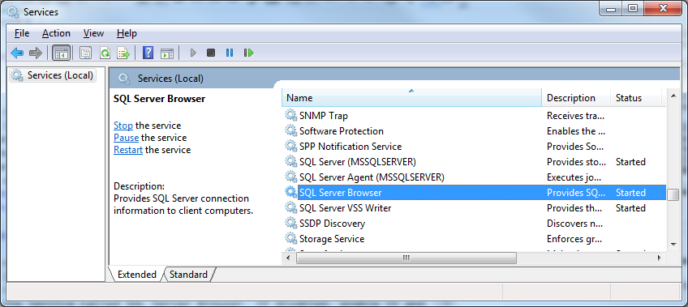This screenshot has width=688, height=307.
Task: Maximize the Services window
Action: tap(632, 8)
